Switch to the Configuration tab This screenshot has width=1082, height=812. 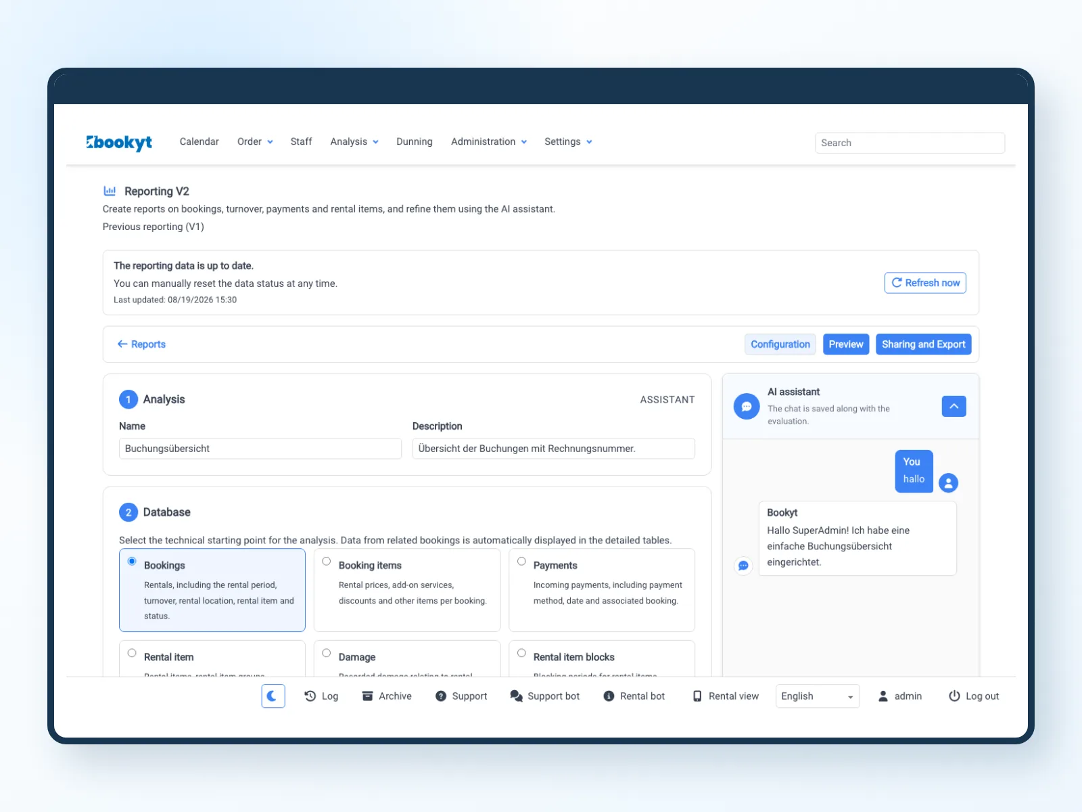(780, 344)
